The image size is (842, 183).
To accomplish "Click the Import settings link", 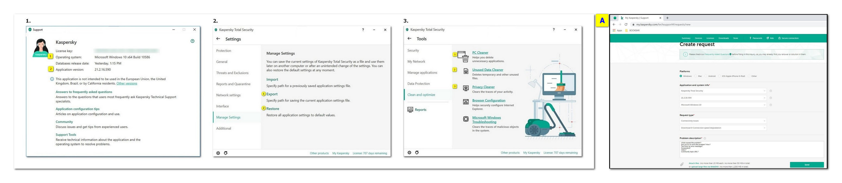I will pos(272,79).
